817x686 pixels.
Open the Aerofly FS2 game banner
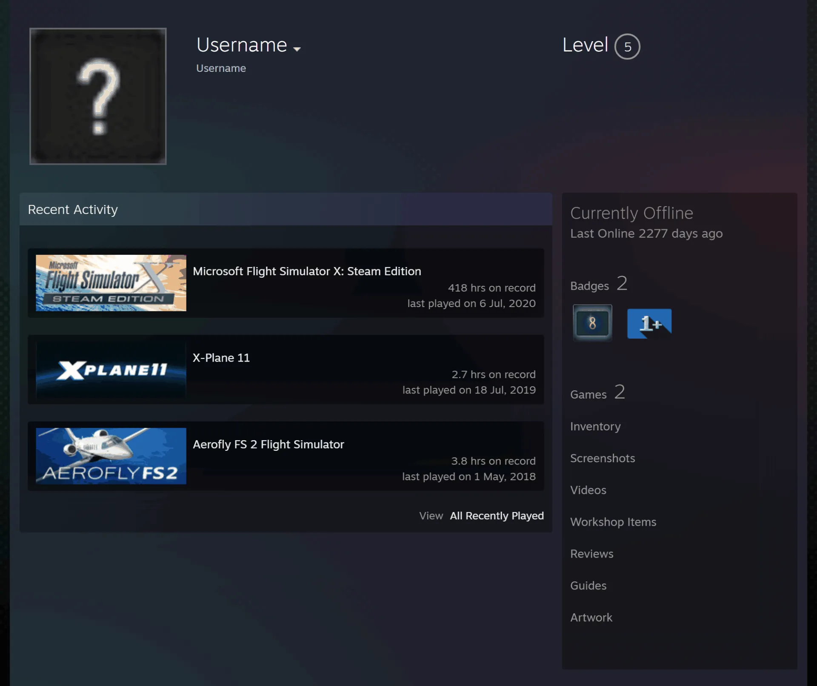point(111,456)
